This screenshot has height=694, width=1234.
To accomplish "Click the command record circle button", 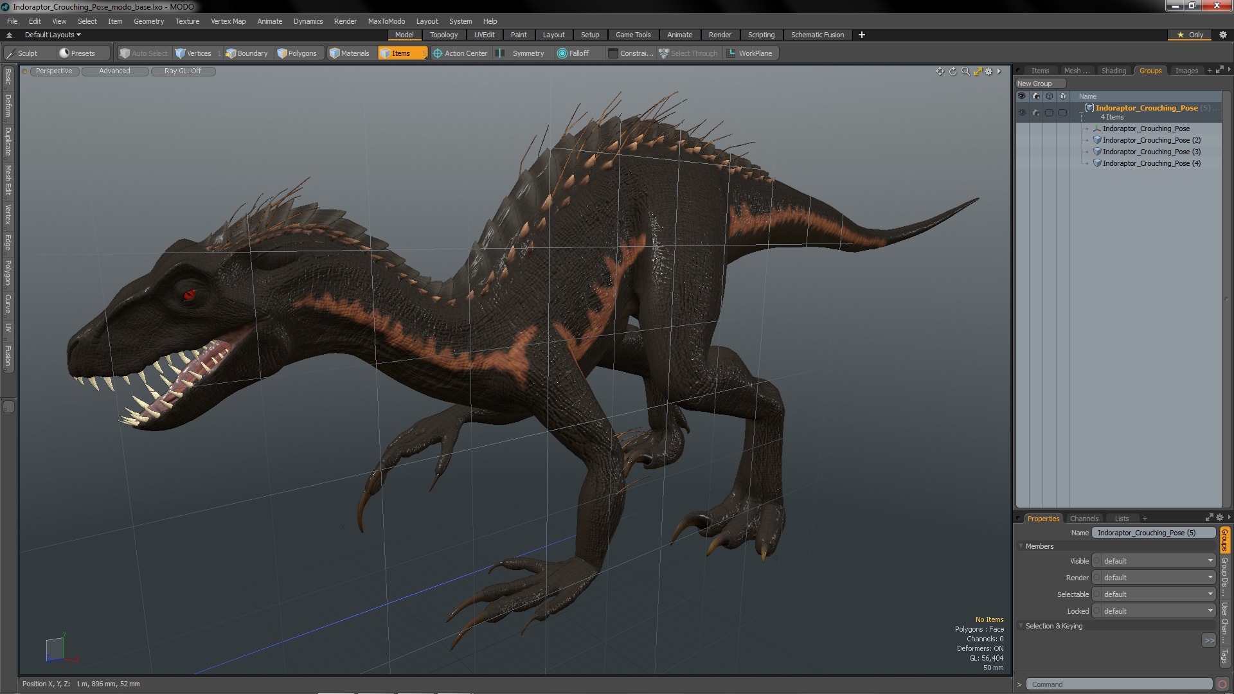I will coord(1222,684).
